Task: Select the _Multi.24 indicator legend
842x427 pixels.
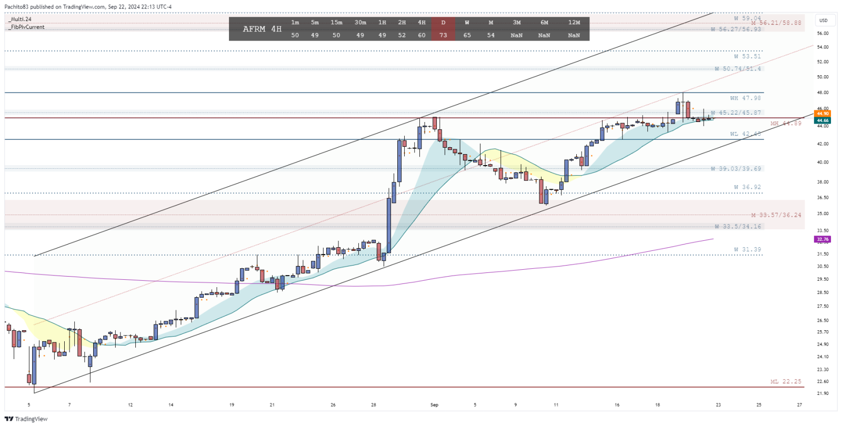Action: (x=20, y=19)
